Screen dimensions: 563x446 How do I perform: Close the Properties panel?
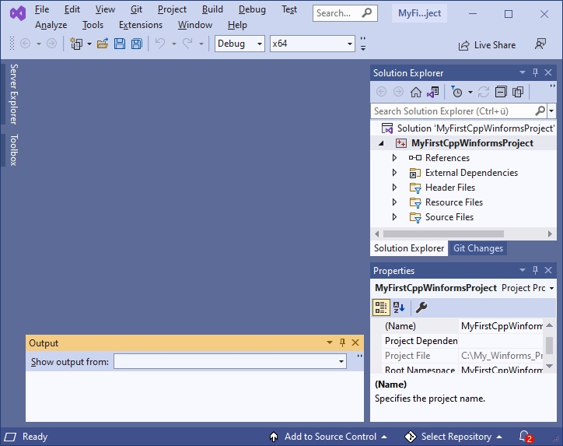[548, 270]
